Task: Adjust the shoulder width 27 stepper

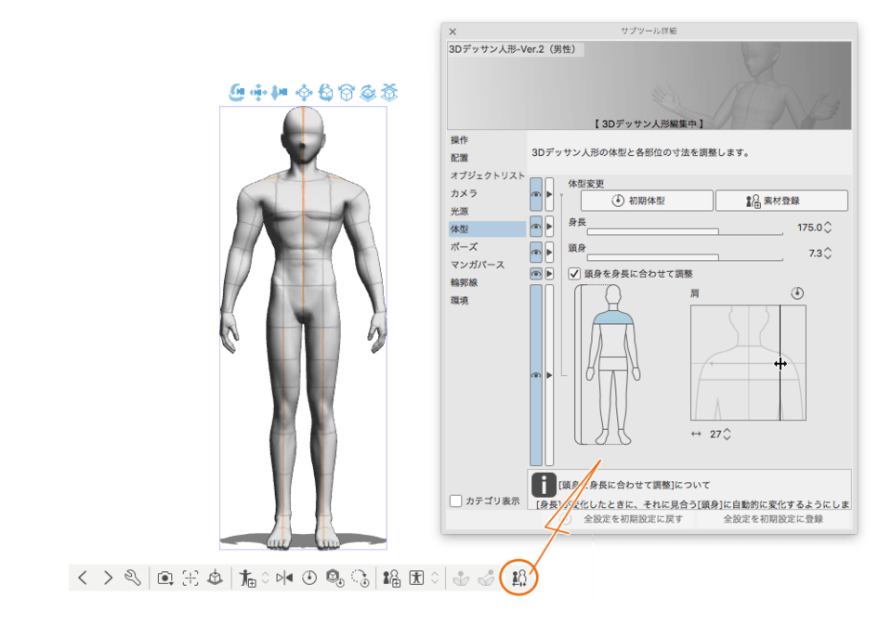Action: pyautogui.click(x=727, y=435)
